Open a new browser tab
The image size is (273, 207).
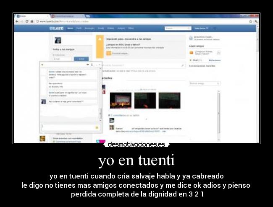coord(88,16)
